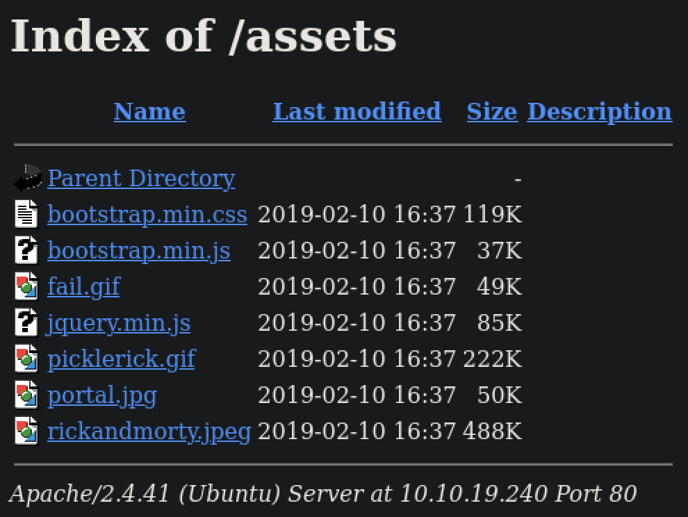Open the fail.gif image link

[83, 287]
